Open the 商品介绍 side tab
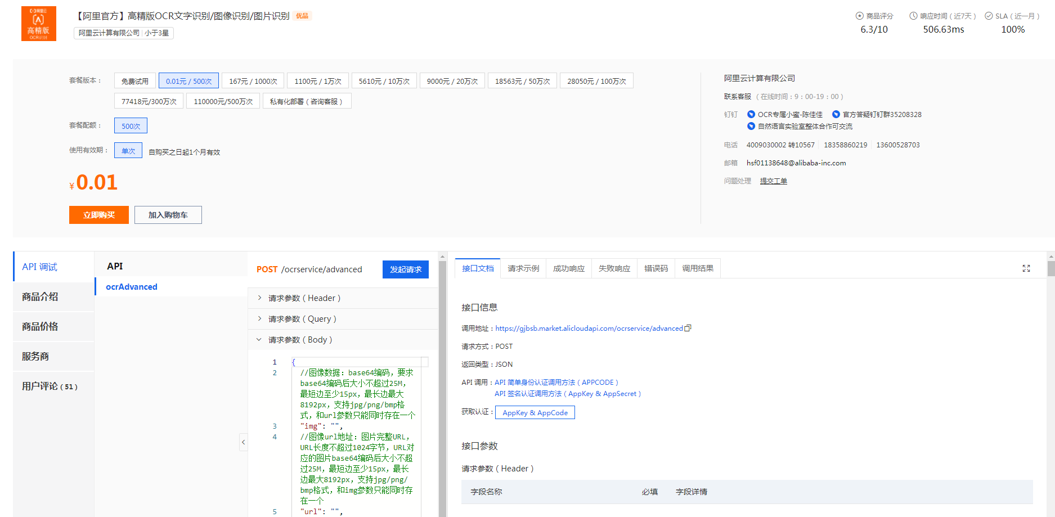 [x=53, y=296]
